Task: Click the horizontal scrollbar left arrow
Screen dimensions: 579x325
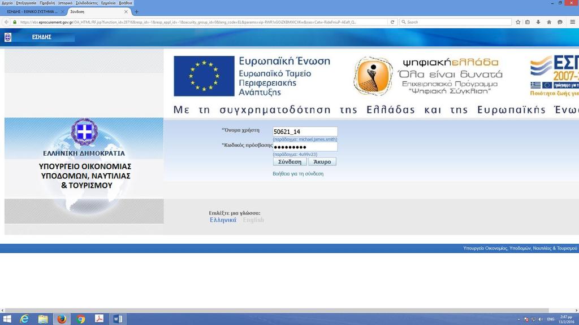Action: [2, 311]
